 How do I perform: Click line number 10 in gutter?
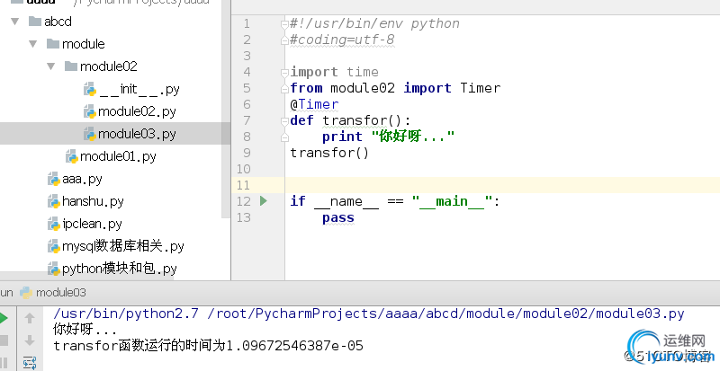(x=243, y=169)
